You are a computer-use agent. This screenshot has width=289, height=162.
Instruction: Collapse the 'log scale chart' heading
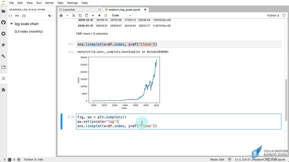tap(11, 24)
